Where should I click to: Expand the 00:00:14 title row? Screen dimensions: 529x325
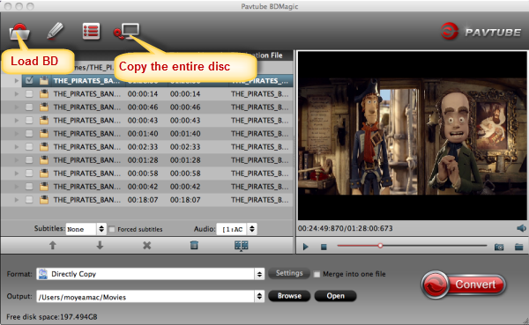point(16,93)
